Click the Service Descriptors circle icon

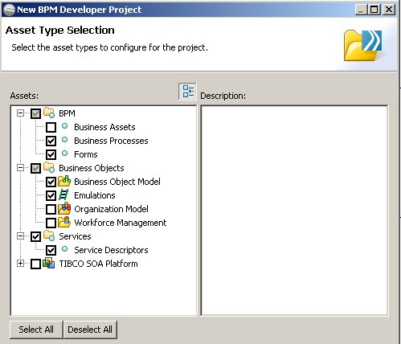(x=64, y=249)
